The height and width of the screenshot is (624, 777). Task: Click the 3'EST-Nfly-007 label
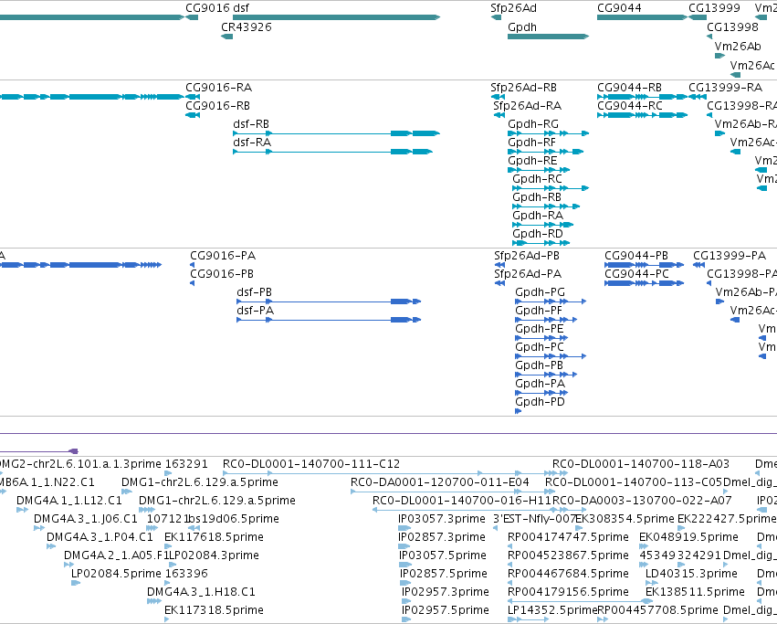[x=534, y=519]
